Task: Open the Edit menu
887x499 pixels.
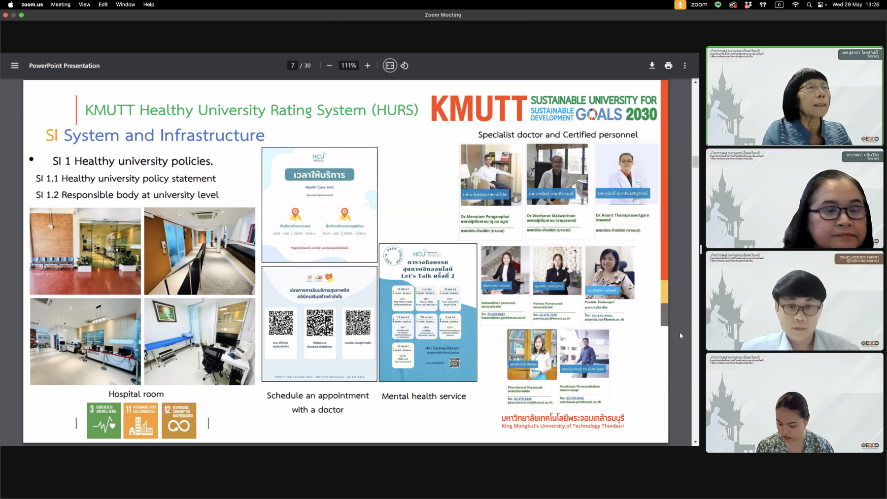Action: point(103,4)
